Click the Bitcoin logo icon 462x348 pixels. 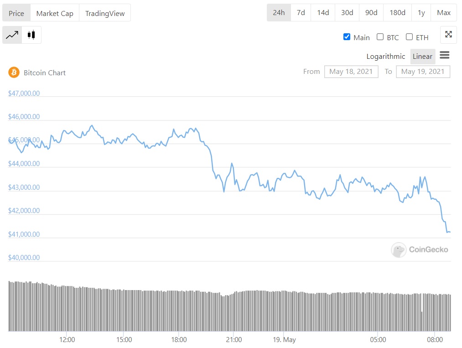pyautogui.click(x=14, y=73)
